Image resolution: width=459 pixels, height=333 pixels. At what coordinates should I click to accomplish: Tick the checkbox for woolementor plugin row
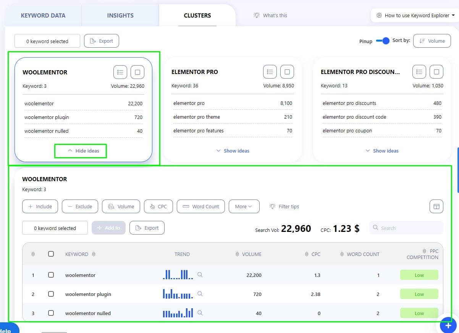[x=51, y=294]
